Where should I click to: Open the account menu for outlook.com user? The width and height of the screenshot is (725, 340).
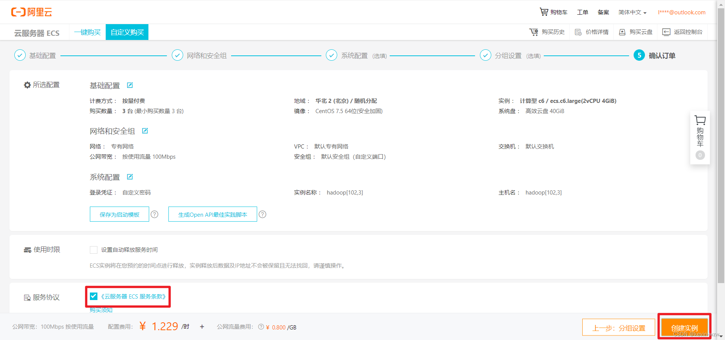point(682,12)
